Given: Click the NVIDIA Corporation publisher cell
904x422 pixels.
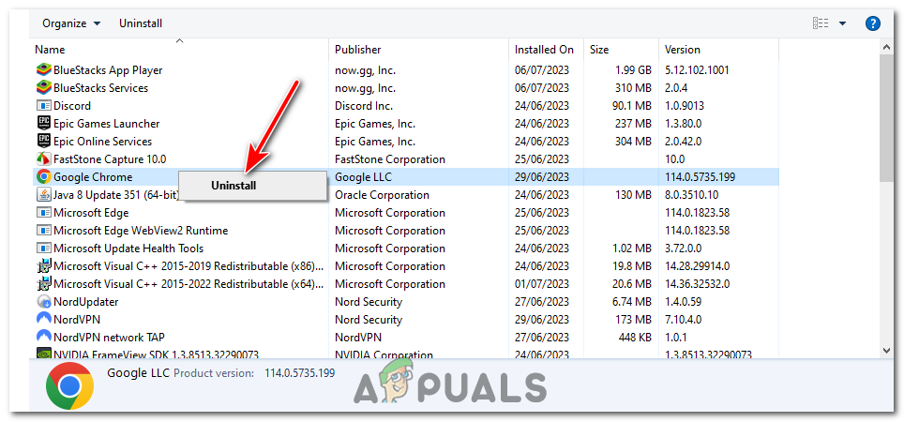Looking at the screenshot, I should pos(384,354).
